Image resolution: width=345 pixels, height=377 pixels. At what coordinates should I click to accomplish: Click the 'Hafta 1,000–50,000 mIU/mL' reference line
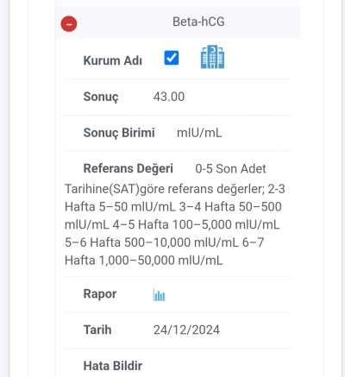144,261
